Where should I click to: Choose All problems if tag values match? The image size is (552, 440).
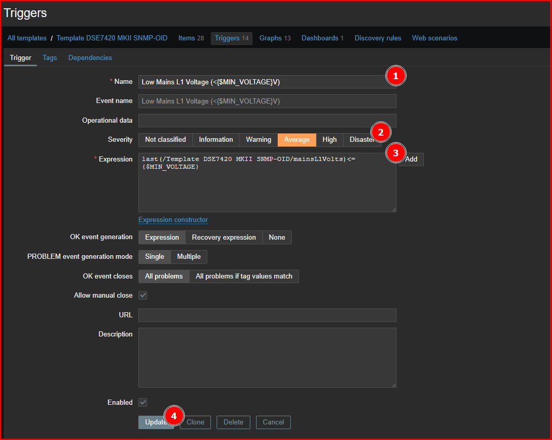point(244,276)
